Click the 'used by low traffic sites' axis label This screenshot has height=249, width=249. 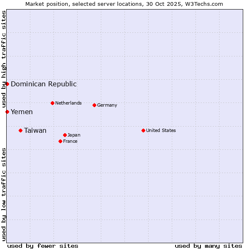[x=4, y=194]
